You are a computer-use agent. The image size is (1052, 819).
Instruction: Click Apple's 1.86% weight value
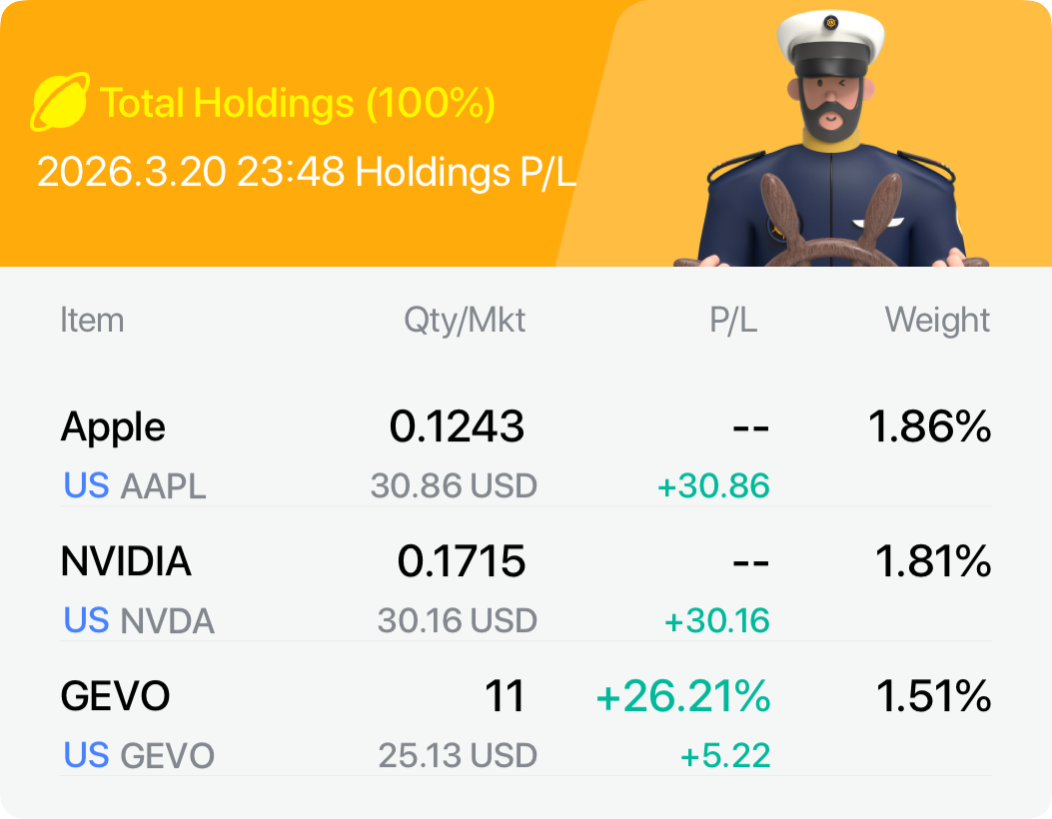click(x=929, y=427)
